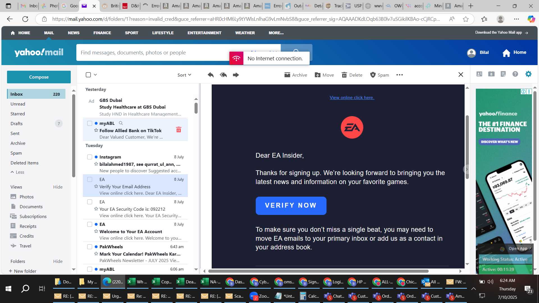The height and width of the screenshot is (303, 539).
Task: Select the Instagram email checkbox
Action: coord(90,157)
